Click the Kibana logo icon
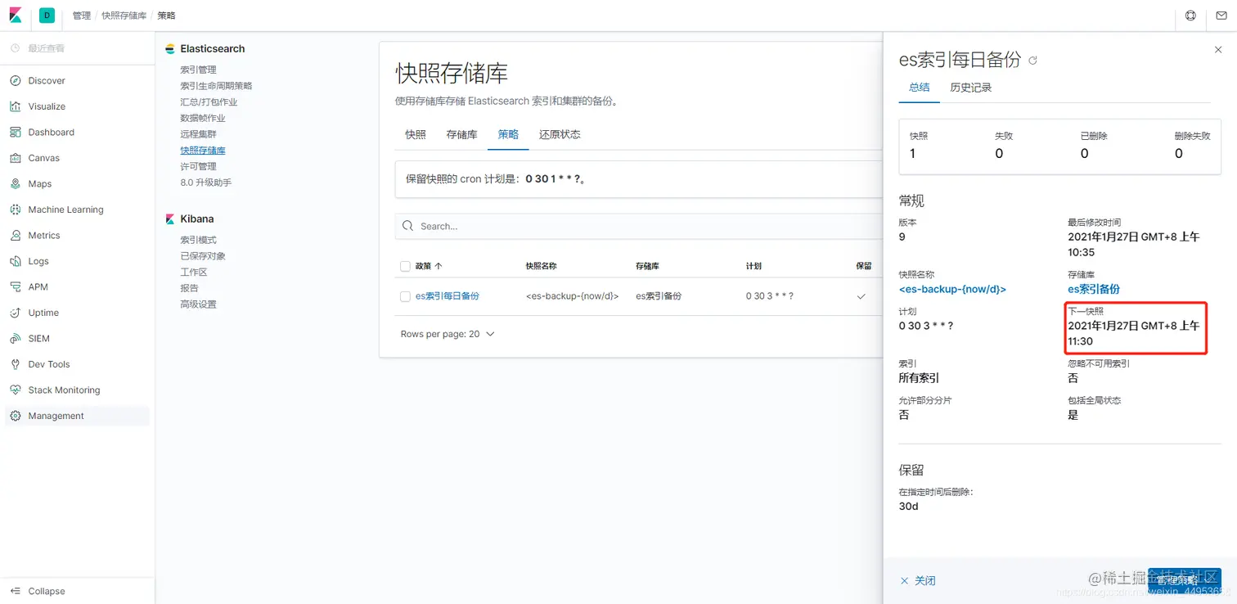This screenshot has height=604, width=1237. pyautogui.click(x=15, y=16)
